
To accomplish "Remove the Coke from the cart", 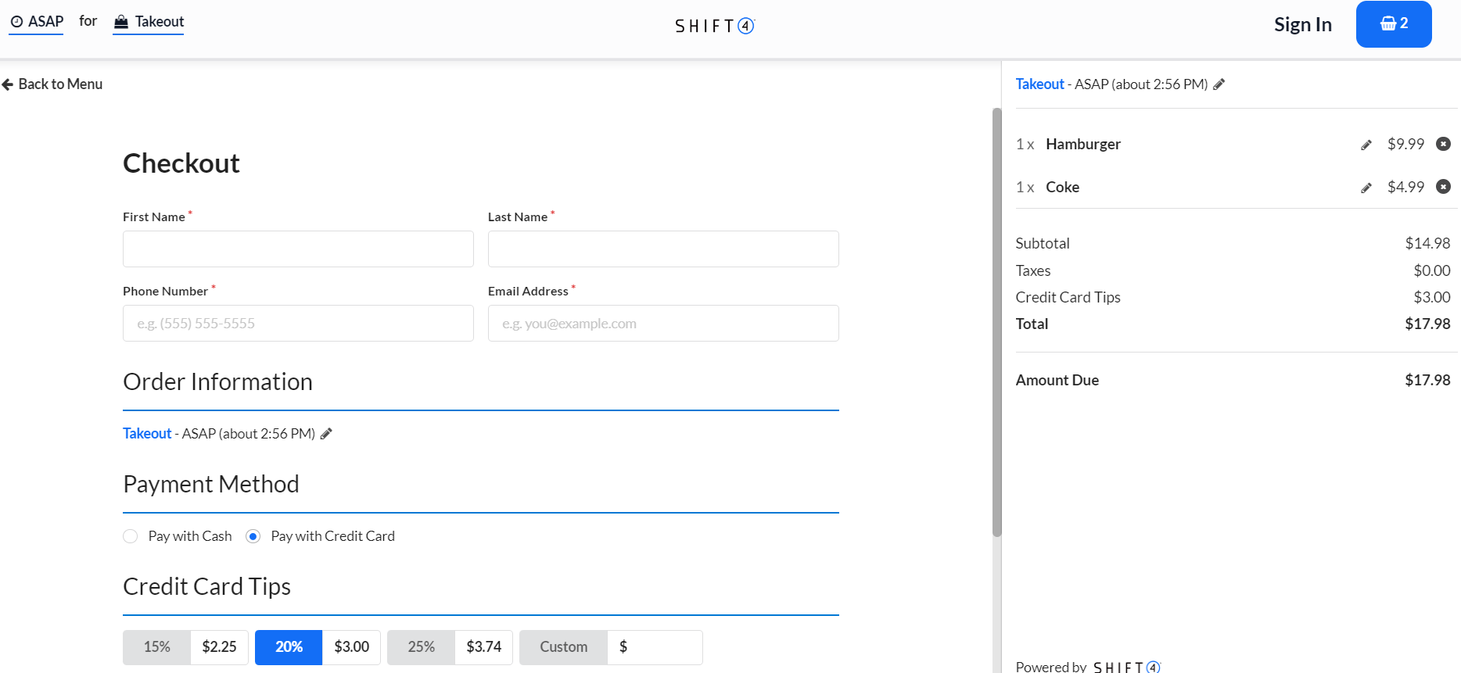I will 1443,187.
